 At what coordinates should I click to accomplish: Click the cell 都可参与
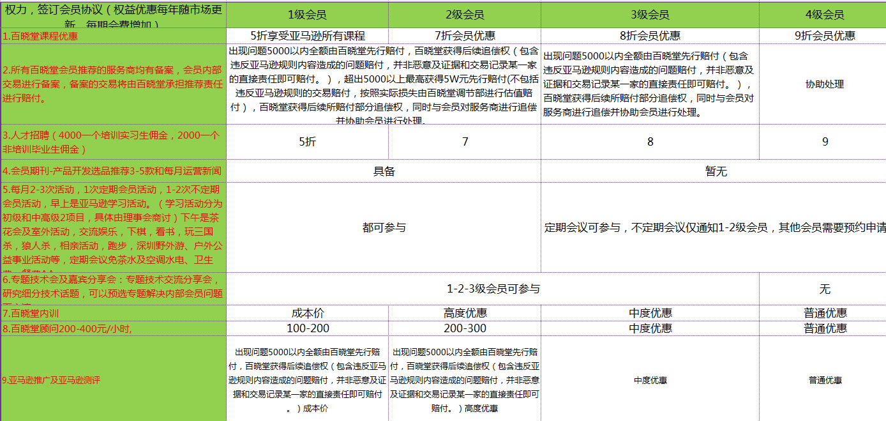coord(384,227)
